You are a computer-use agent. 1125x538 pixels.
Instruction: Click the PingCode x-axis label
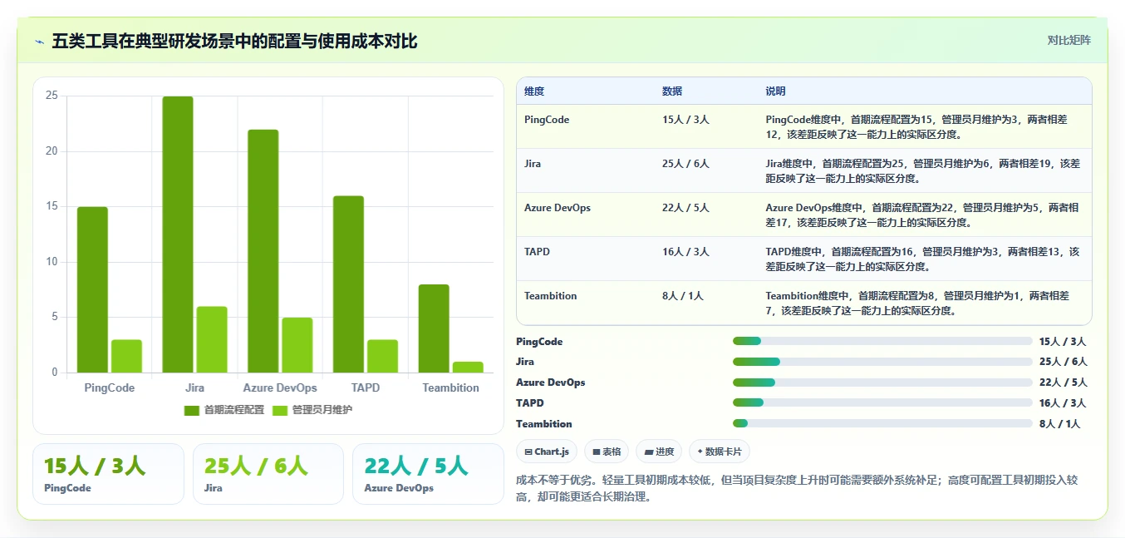pyautogui.click(x=110, y=388)
